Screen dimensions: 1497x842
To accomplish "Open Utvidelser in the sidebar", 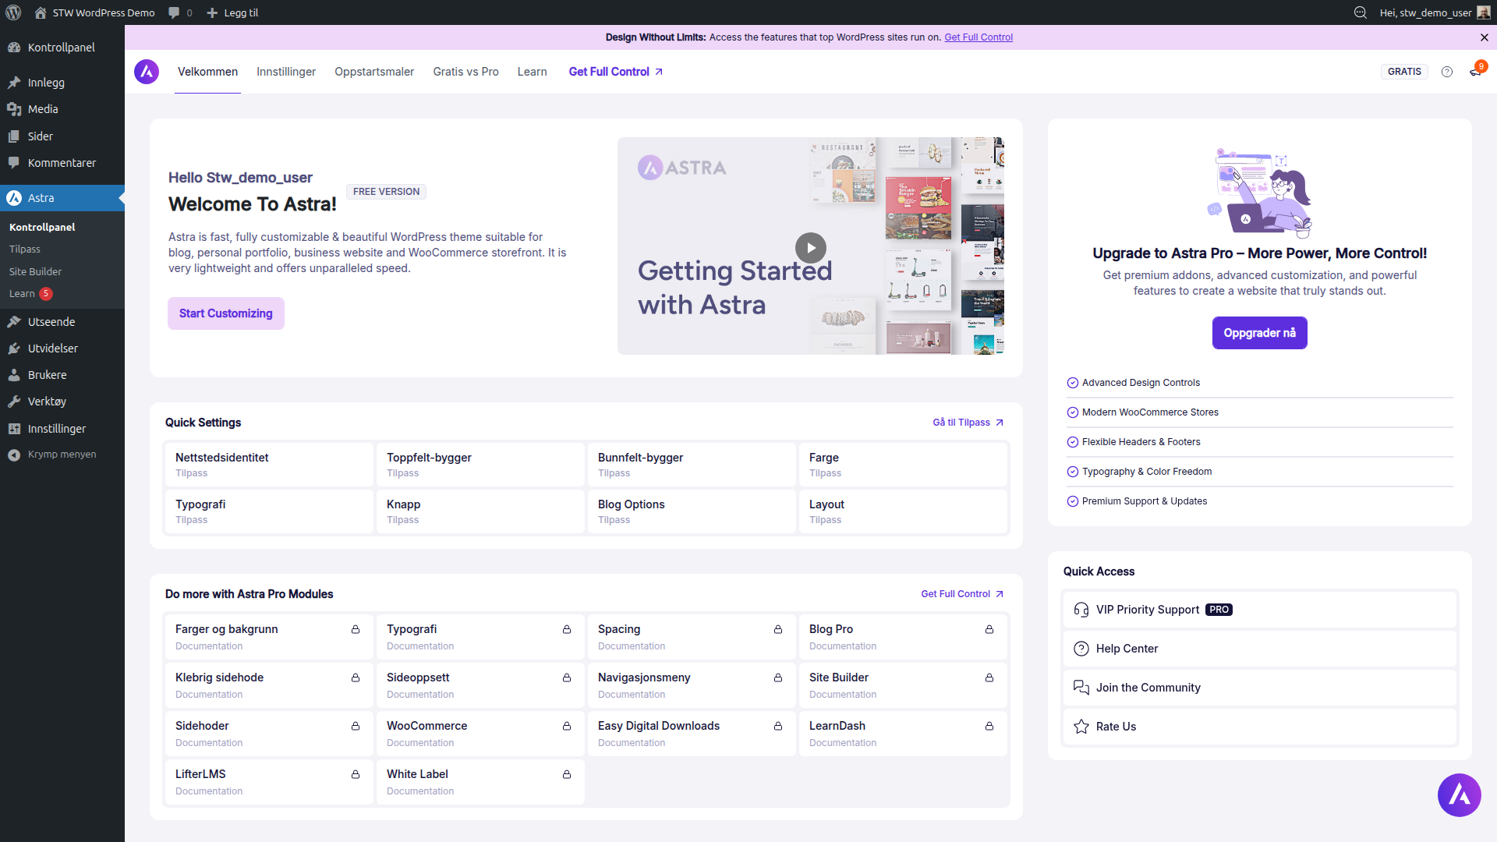I will tap(62, 348).
